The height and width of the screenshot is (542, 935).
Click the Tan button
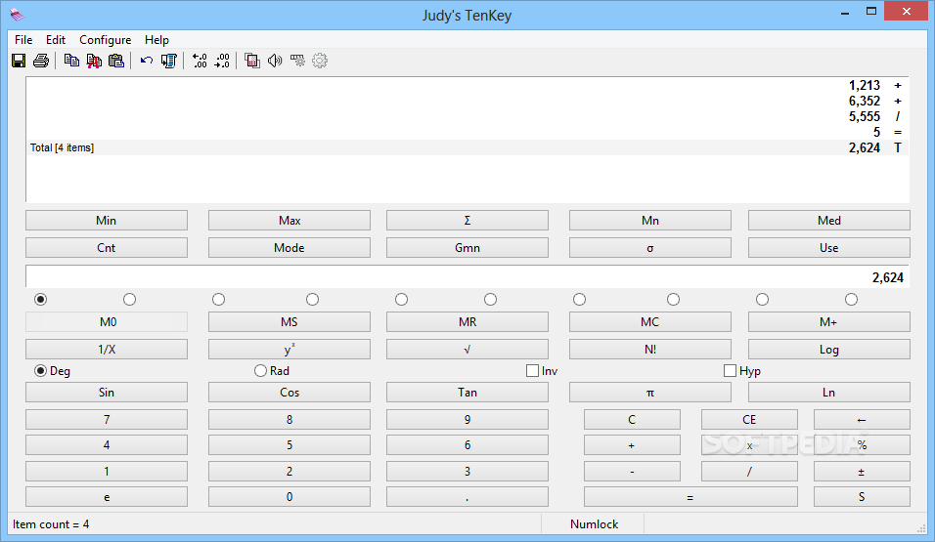[467, 392]
